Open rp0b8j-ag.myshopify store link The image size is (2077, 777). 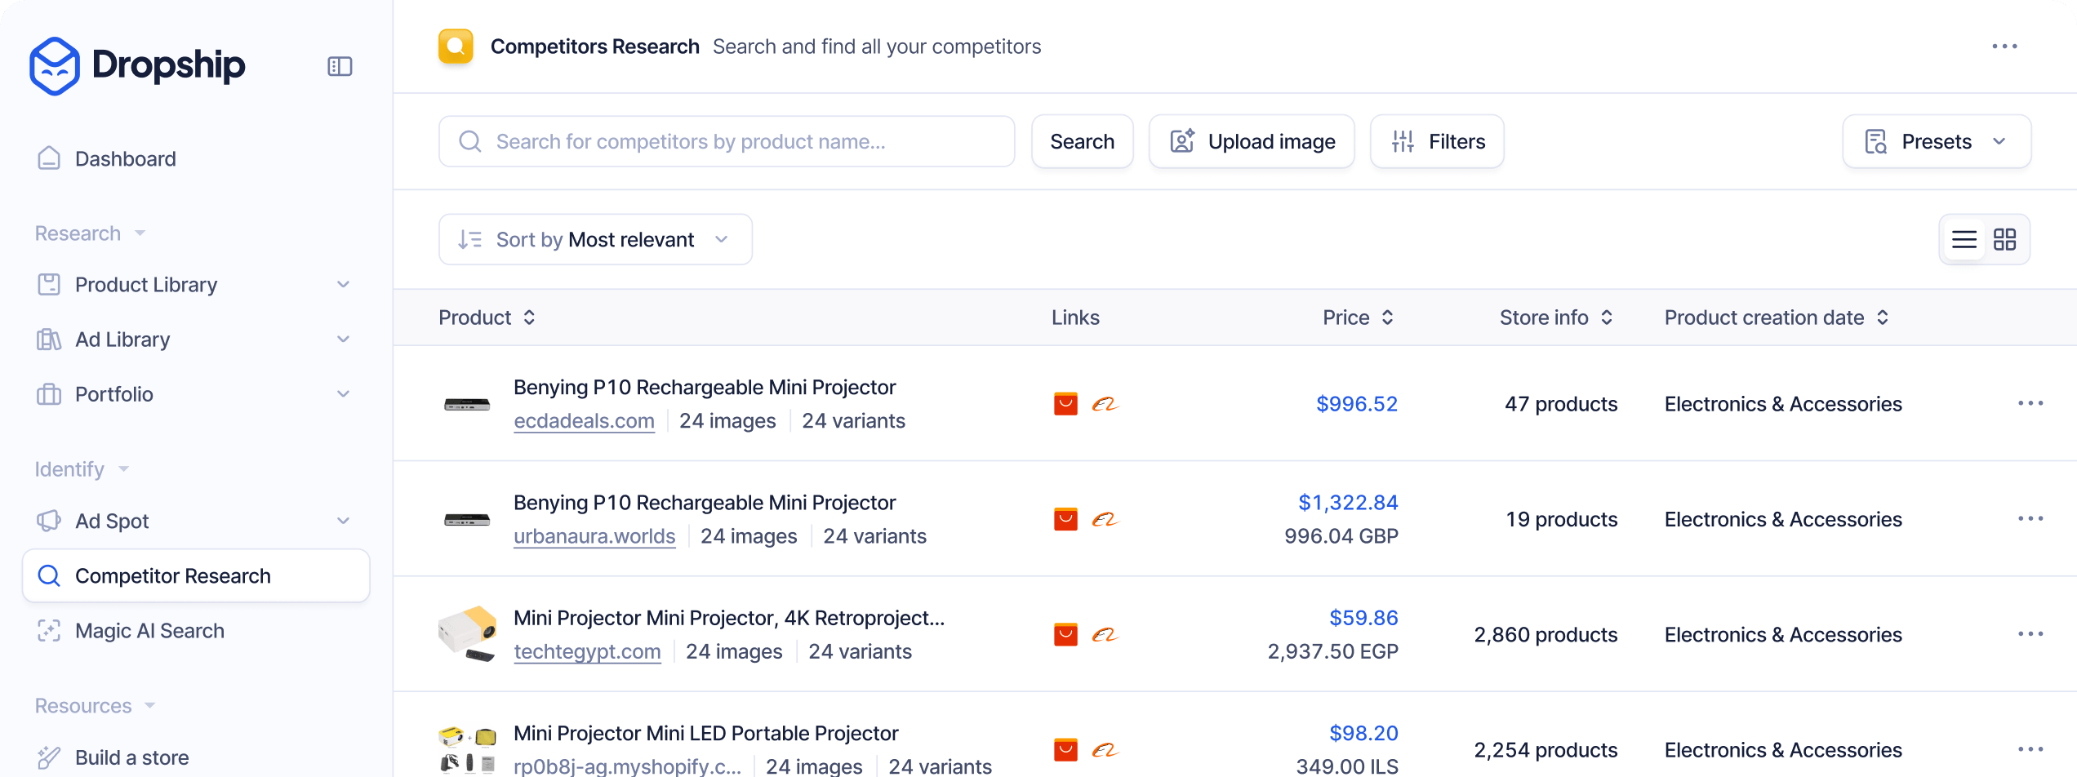(627, 766)
